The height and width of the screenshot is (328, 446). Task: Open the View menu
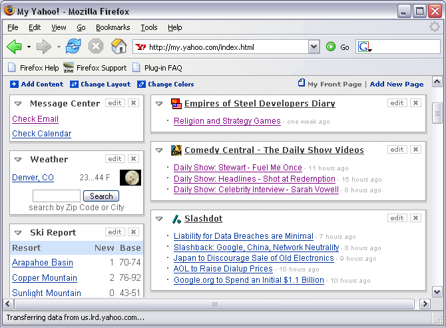[x=59, y=27]
